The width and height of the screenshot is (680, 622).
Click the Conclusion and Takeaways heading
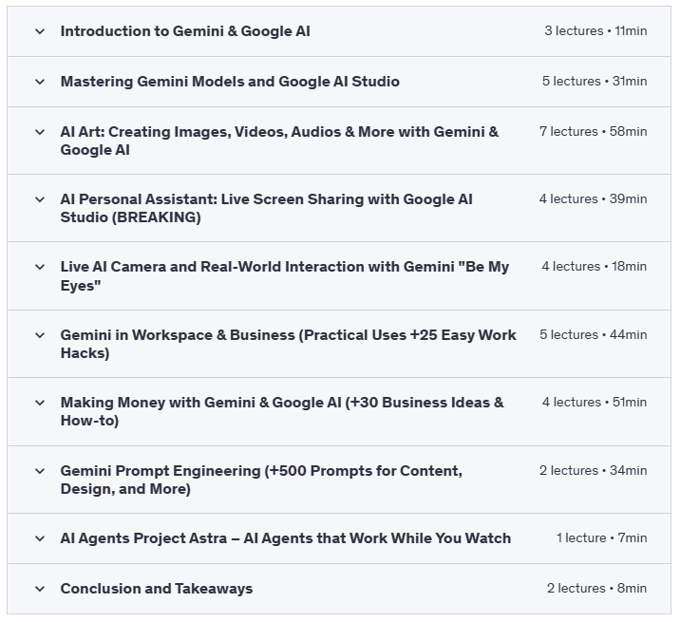[157, 589]
